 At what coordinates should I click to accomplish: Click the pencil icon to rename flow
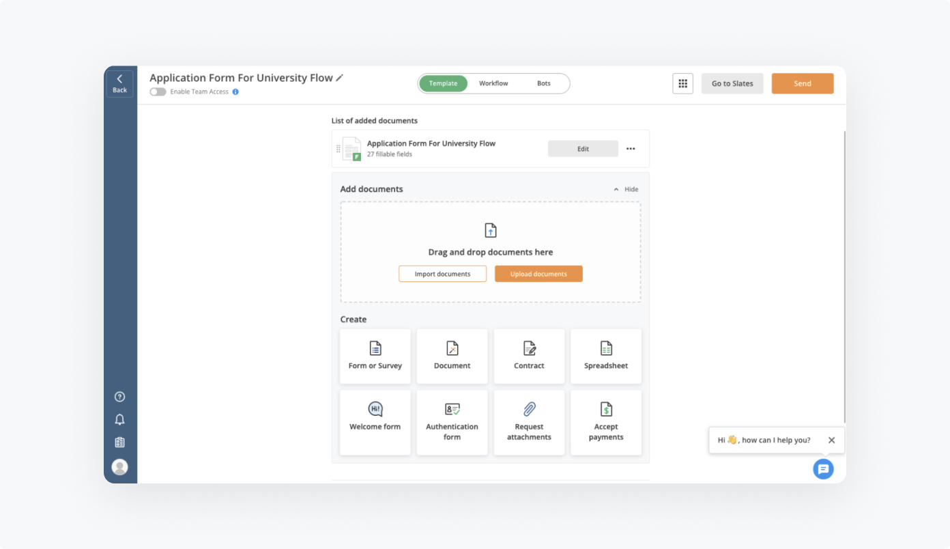pyautogui.click(x=340, y=78)
